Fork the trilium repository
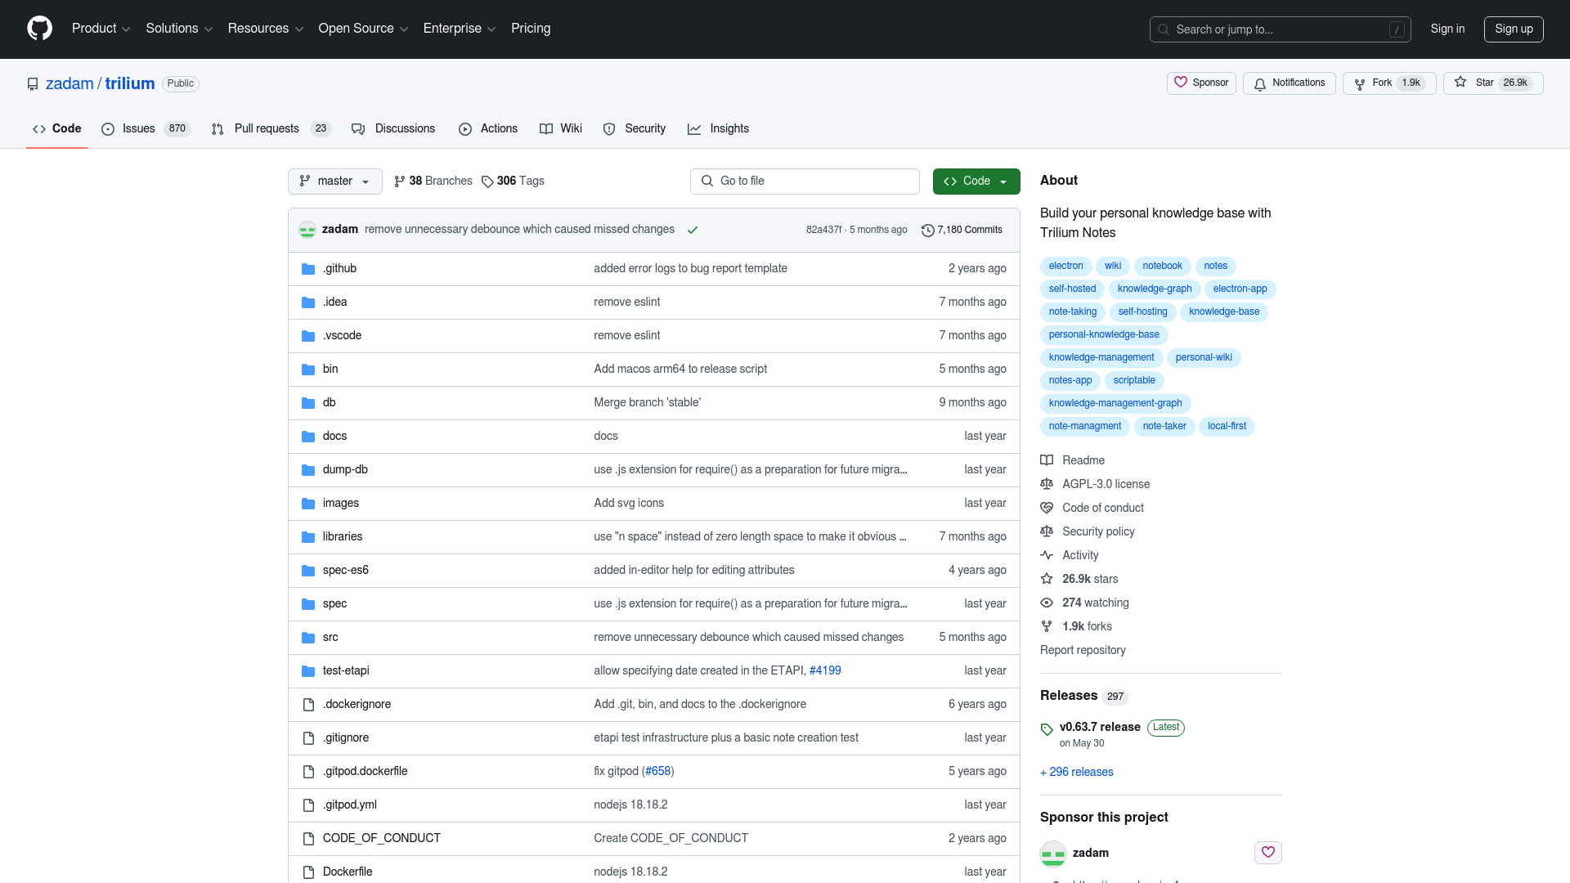This screenshot has height=883, width=1570. 1389,83
